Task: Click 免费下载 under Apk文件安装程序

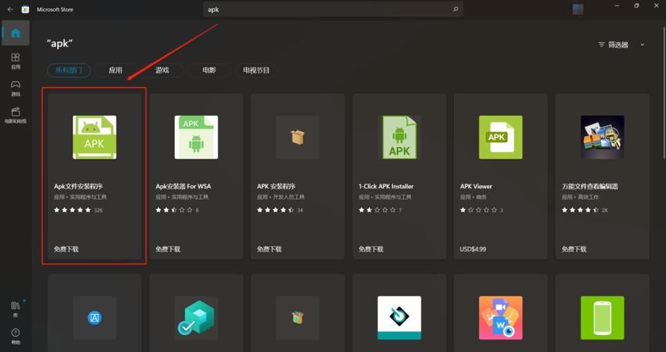Action: pos(66,249)
